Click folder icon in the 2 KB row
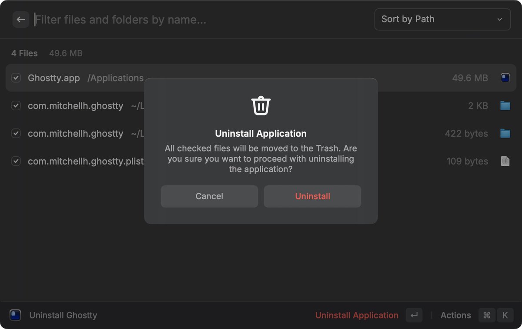 pyautogui.click(x=505, y=105)
